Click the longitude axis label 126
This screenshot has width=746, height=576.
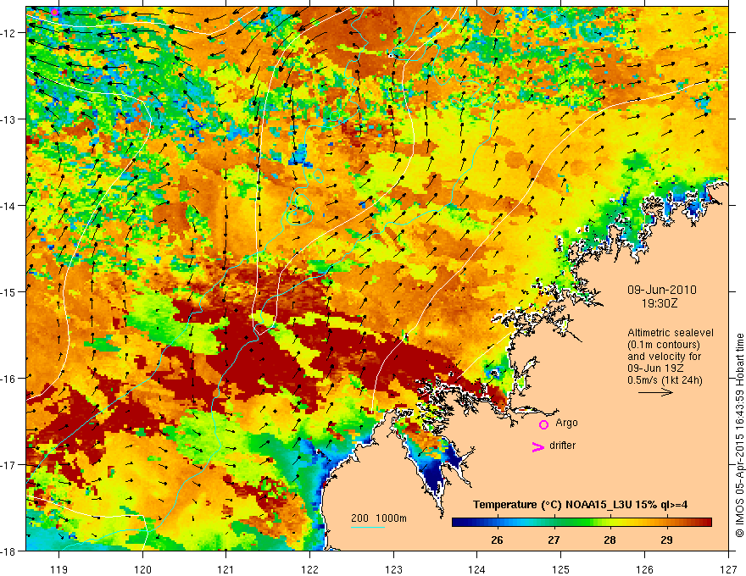(x=644, y=569)
